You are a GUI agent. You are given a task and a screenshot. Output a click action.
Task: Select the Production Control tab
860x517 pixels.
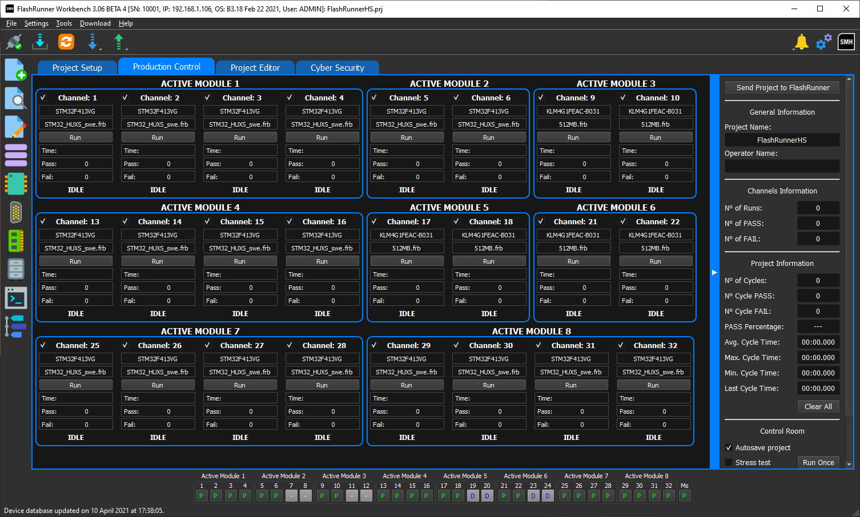167,66
